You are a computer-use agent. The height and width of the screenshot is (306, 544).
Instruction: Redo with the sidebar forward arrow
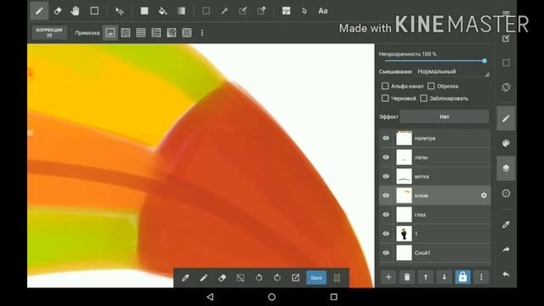click(506, 249)
